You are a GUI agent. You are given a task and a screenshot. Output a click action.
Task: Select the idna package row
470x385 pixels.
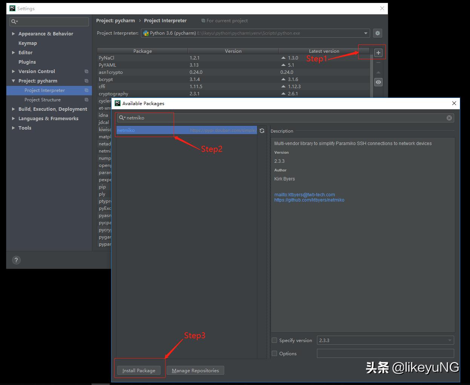[104, 115]
